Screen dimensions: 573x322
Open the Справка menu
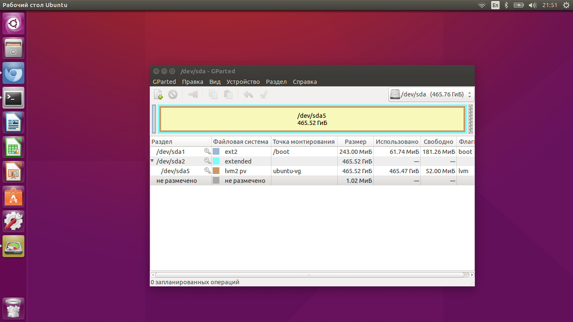click(x=305, y=82)
